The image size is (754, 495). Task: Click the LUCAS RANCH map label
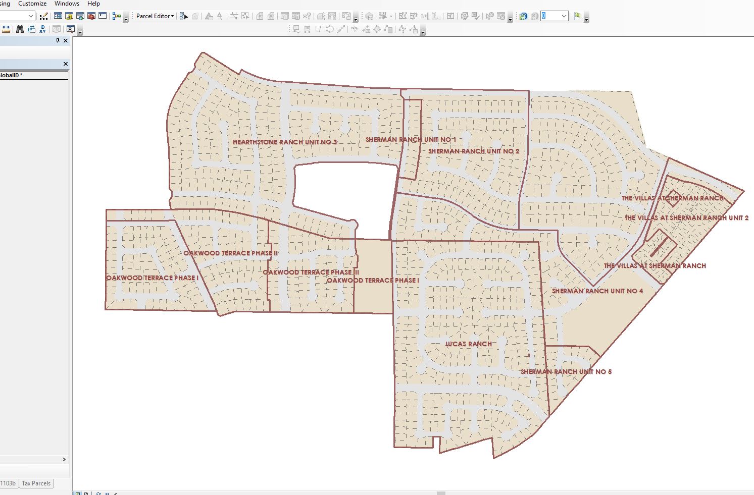point(469,344)
